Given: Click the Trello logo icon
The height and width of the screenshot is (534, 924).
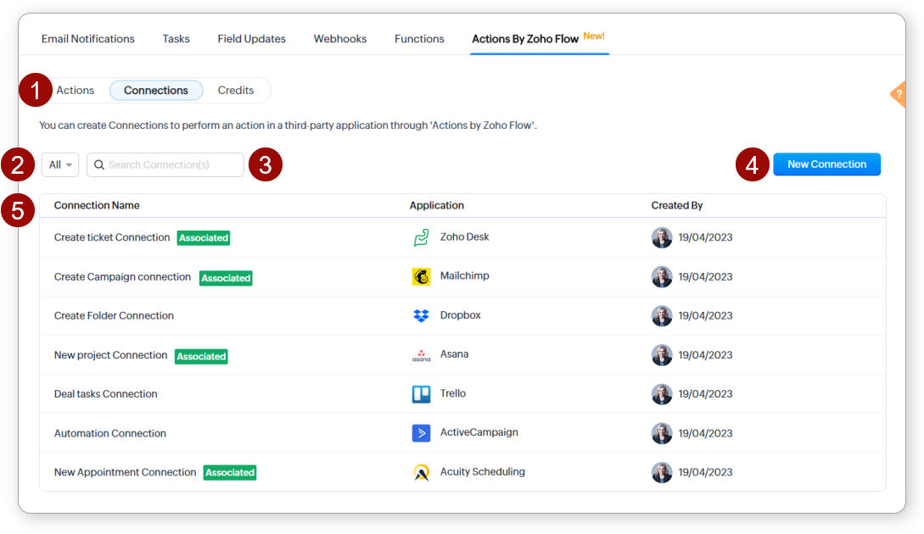Looking at the screenshot, I should (x=421, y=394).
